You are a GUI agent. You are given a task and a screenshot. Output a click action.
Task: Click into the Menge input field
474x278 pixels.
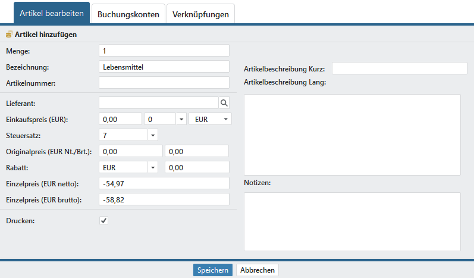pyautogui.click(x=164, y=51)
